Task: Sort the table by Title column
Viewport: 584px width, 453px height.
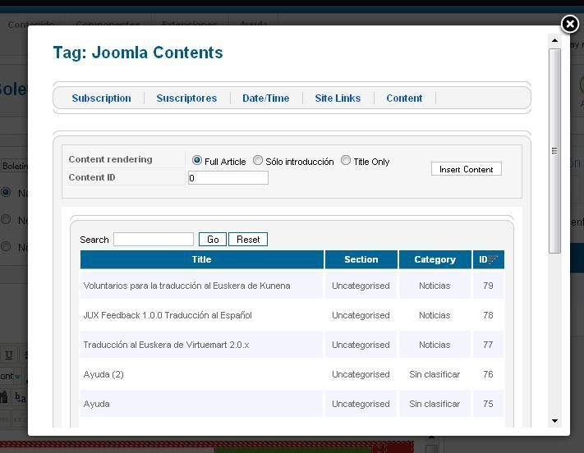Action: pos(201,259)
